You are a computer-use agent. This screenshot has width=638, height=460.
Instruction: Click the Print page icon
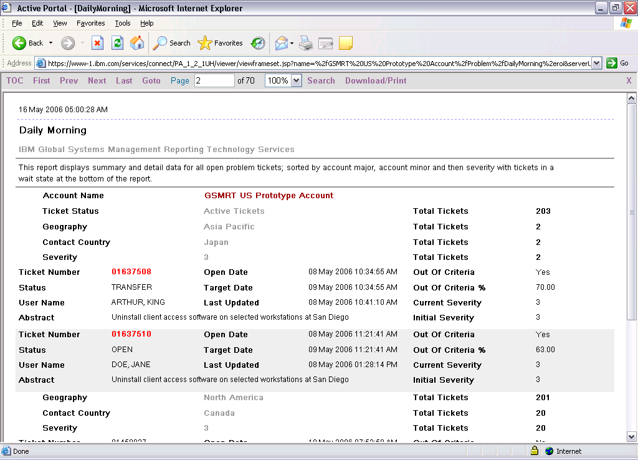306,43
